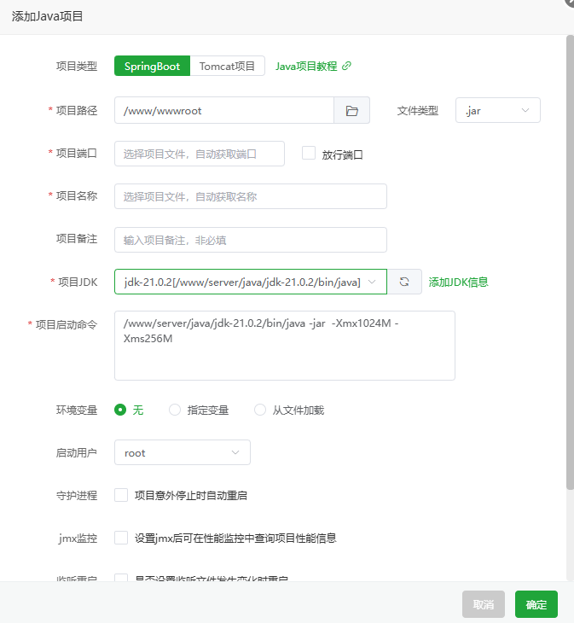
Task: Click the 取消 cancel button
Action: (484, 604)
